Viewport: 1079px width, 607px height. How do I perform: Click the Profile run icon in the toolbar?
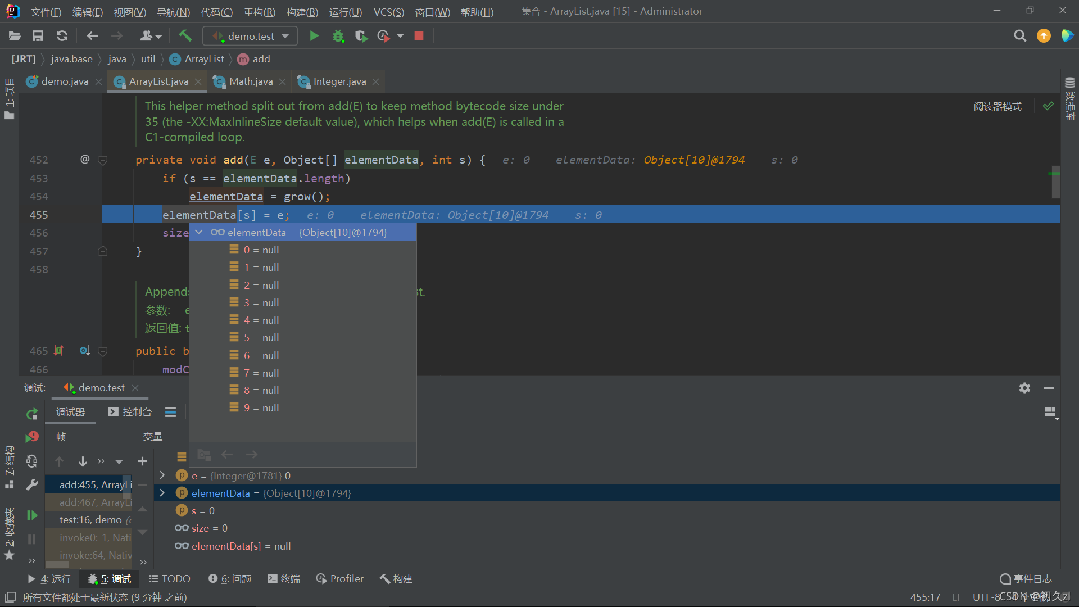(x=384, y=36)
